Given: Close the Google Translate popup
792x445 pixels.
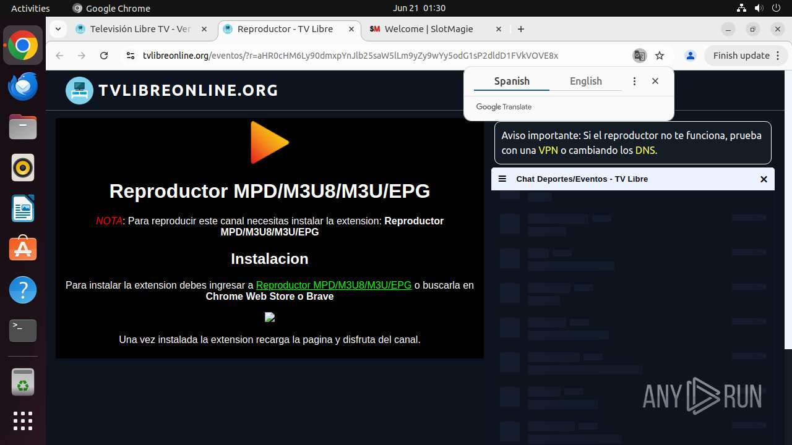Looking at the screenshot, I should pos(655,81).
